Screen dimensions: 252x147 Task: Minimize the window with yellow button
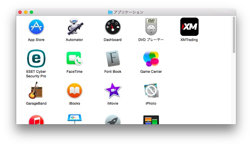(x=26, y=12)
